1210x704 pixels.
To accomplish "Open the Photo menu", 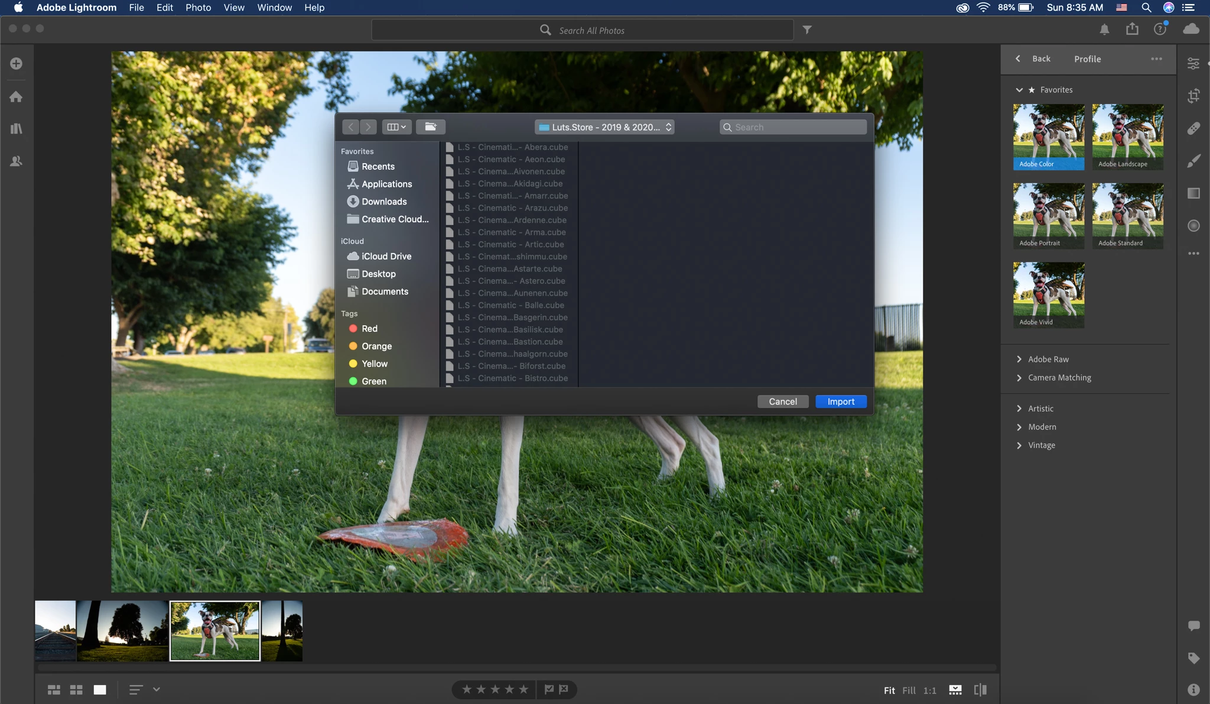I will pyautogui.click(x=198, y=8).
